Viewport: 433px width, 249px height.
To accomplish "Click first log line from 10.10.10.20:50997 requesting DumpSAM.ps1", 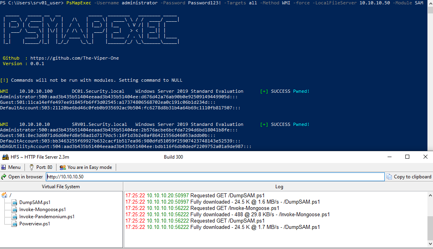I will (195, 195).
